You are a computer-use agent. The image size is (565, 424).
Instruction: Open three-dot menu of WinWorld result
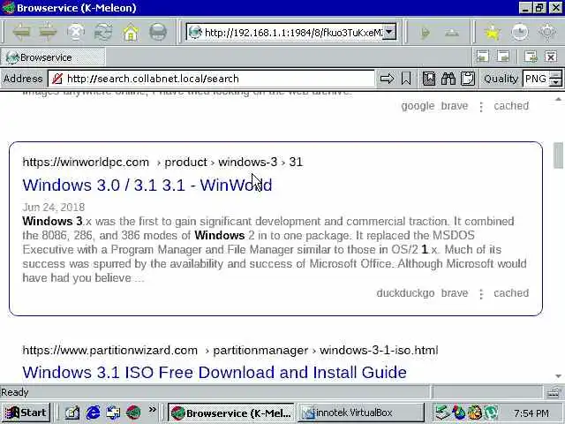[481, 294]
